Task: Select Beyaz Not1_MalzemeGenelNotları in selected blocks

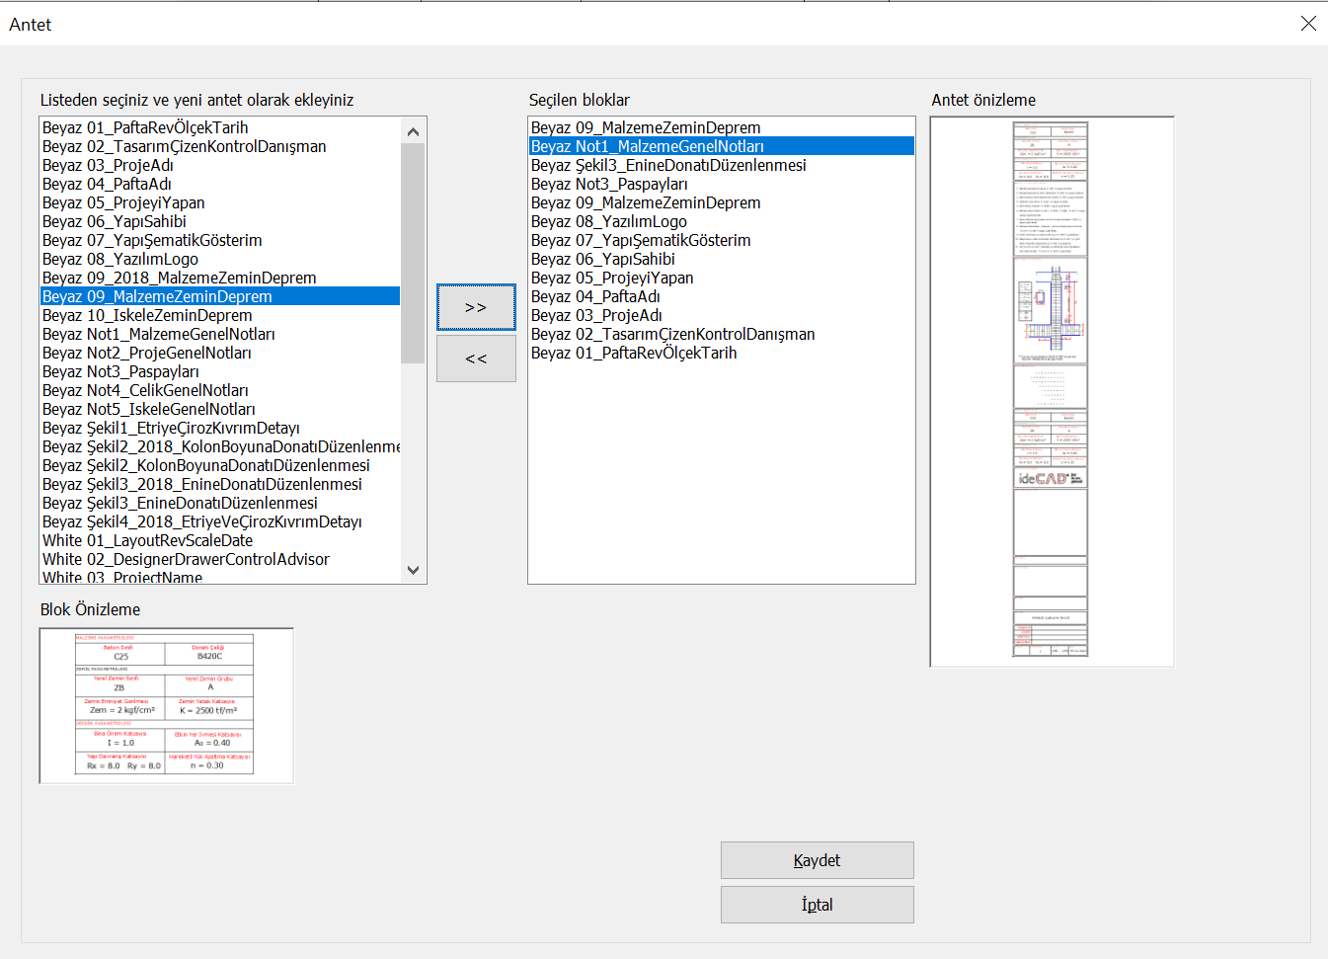Action: coord(647,146)
